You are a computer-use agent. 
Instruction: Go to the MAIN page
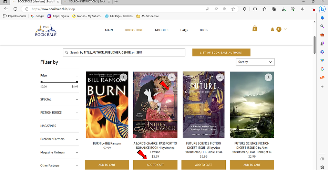point(109,30)
